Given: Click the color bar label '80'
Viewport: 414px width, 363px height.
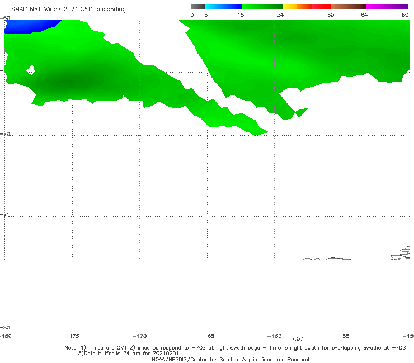Looking at the screenshot, I should 405,15.
